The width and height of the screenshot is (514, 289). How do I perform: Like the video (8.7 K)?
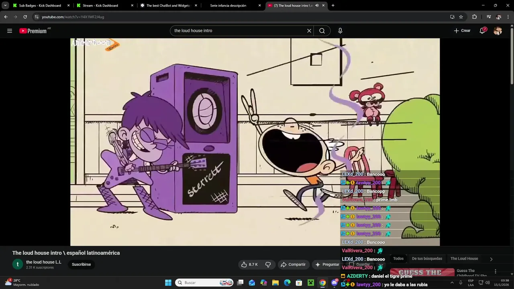point(249,265)
